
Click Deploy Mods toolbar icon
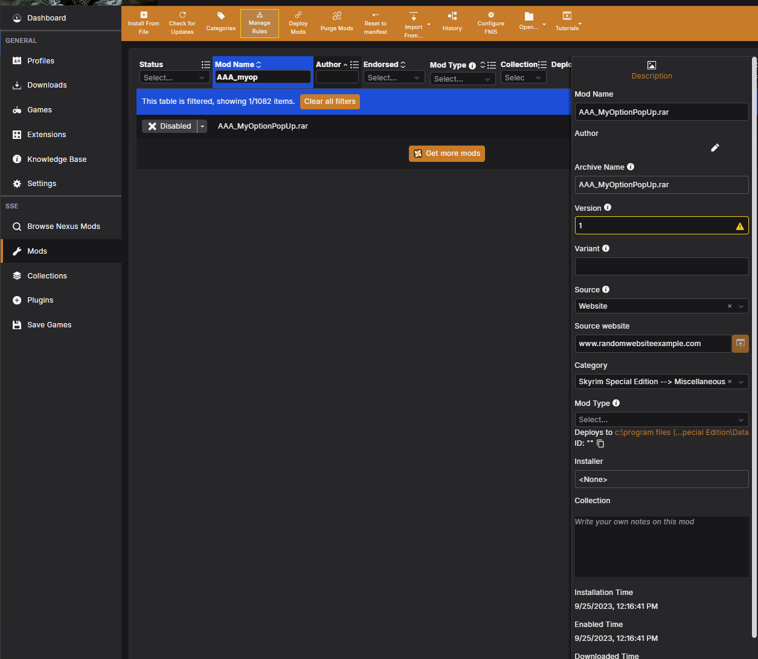click(298, 15)
